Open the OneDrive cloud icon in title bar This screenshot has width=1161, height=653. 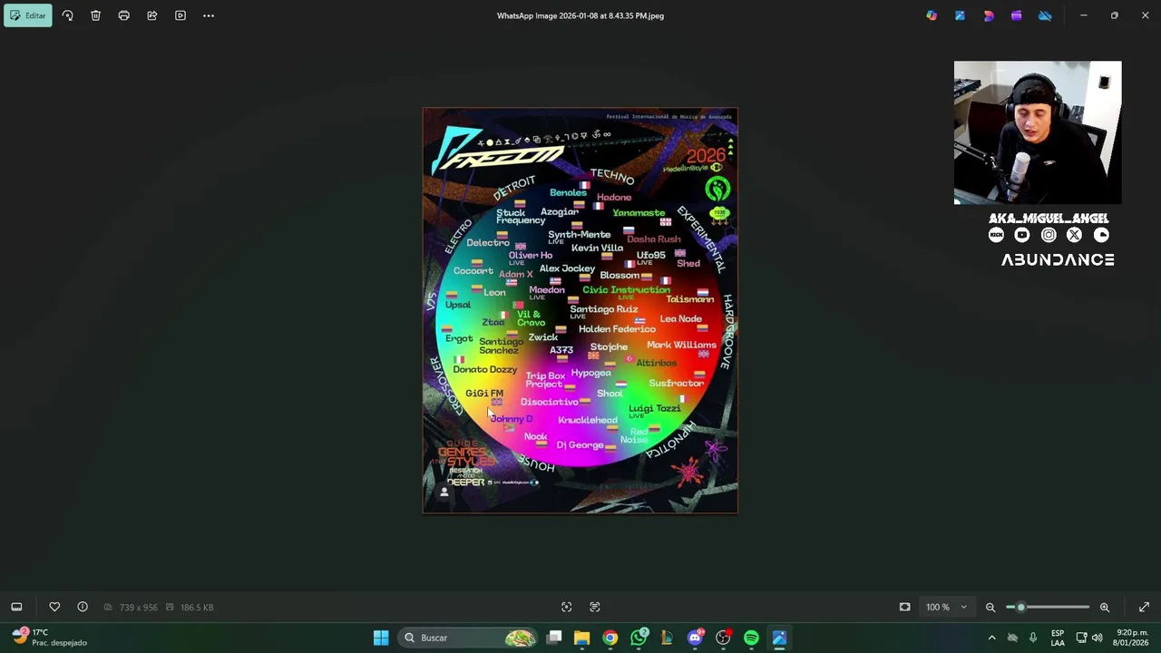click(1045, 15)
